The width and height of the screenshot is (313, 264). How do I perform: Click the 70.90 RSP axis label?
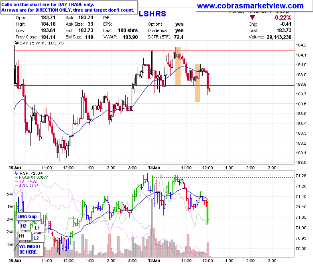[301, 248]
